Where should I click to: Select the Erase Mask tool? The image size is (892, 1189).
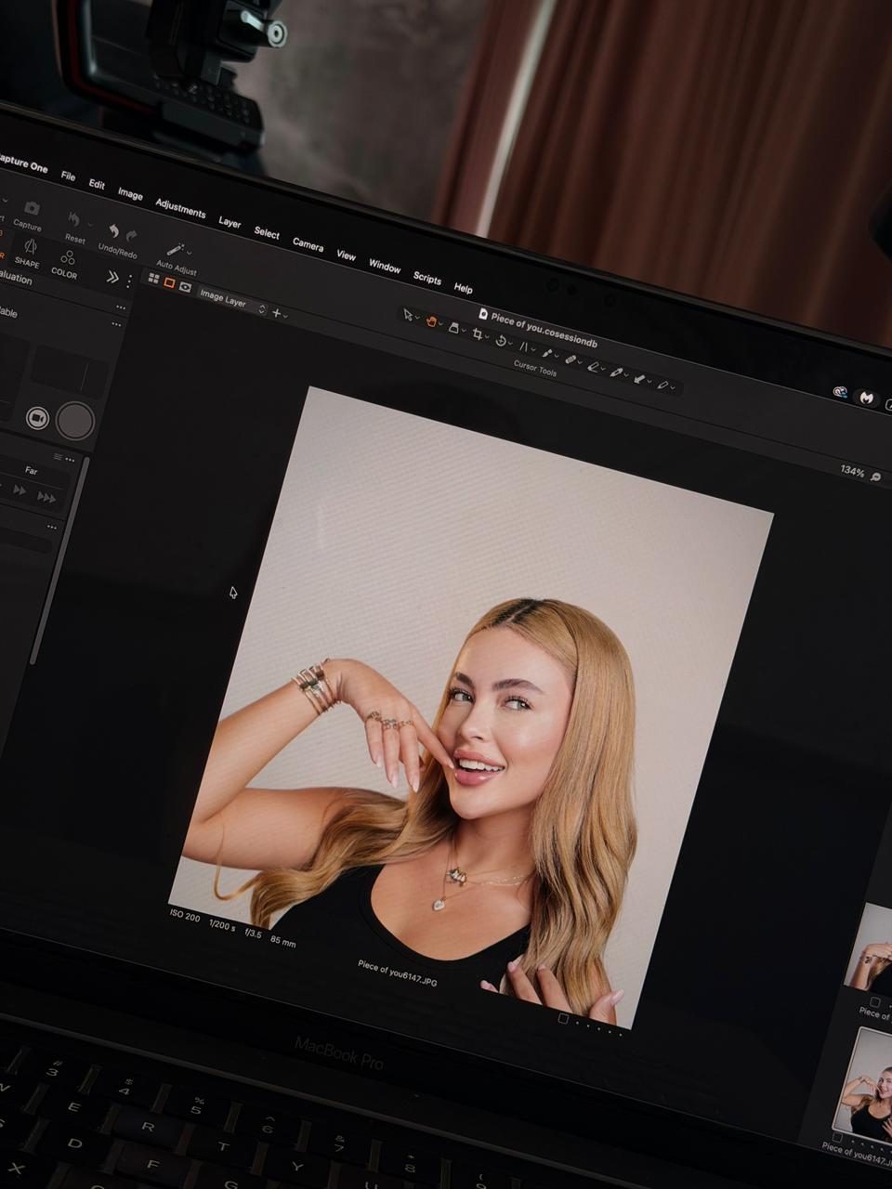click(593, 365)
